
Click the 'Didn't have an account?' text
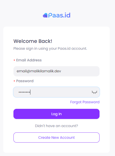(x=56, y=126)
